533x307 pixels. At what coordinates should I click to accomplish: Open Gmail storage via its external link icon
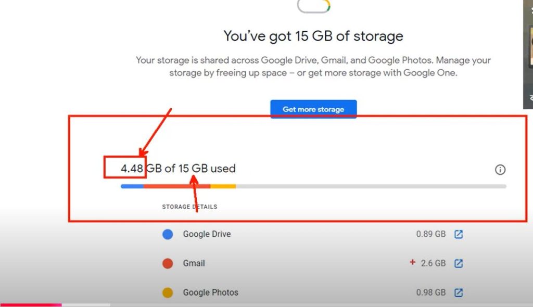pyautogui.click(x=458, y=263)
